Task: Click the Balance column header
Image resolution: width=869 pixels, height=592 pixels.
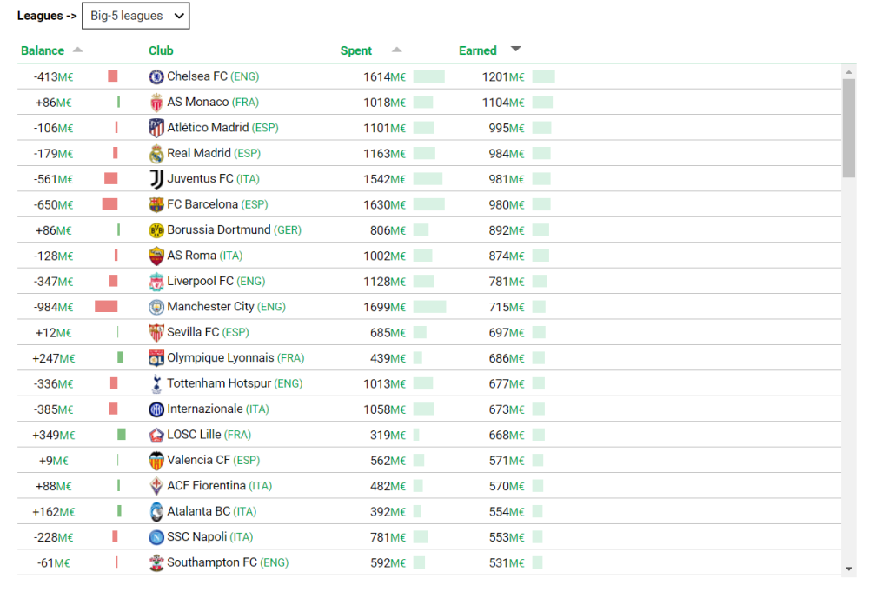Action: pyautogui.click(x=43, y=50)
